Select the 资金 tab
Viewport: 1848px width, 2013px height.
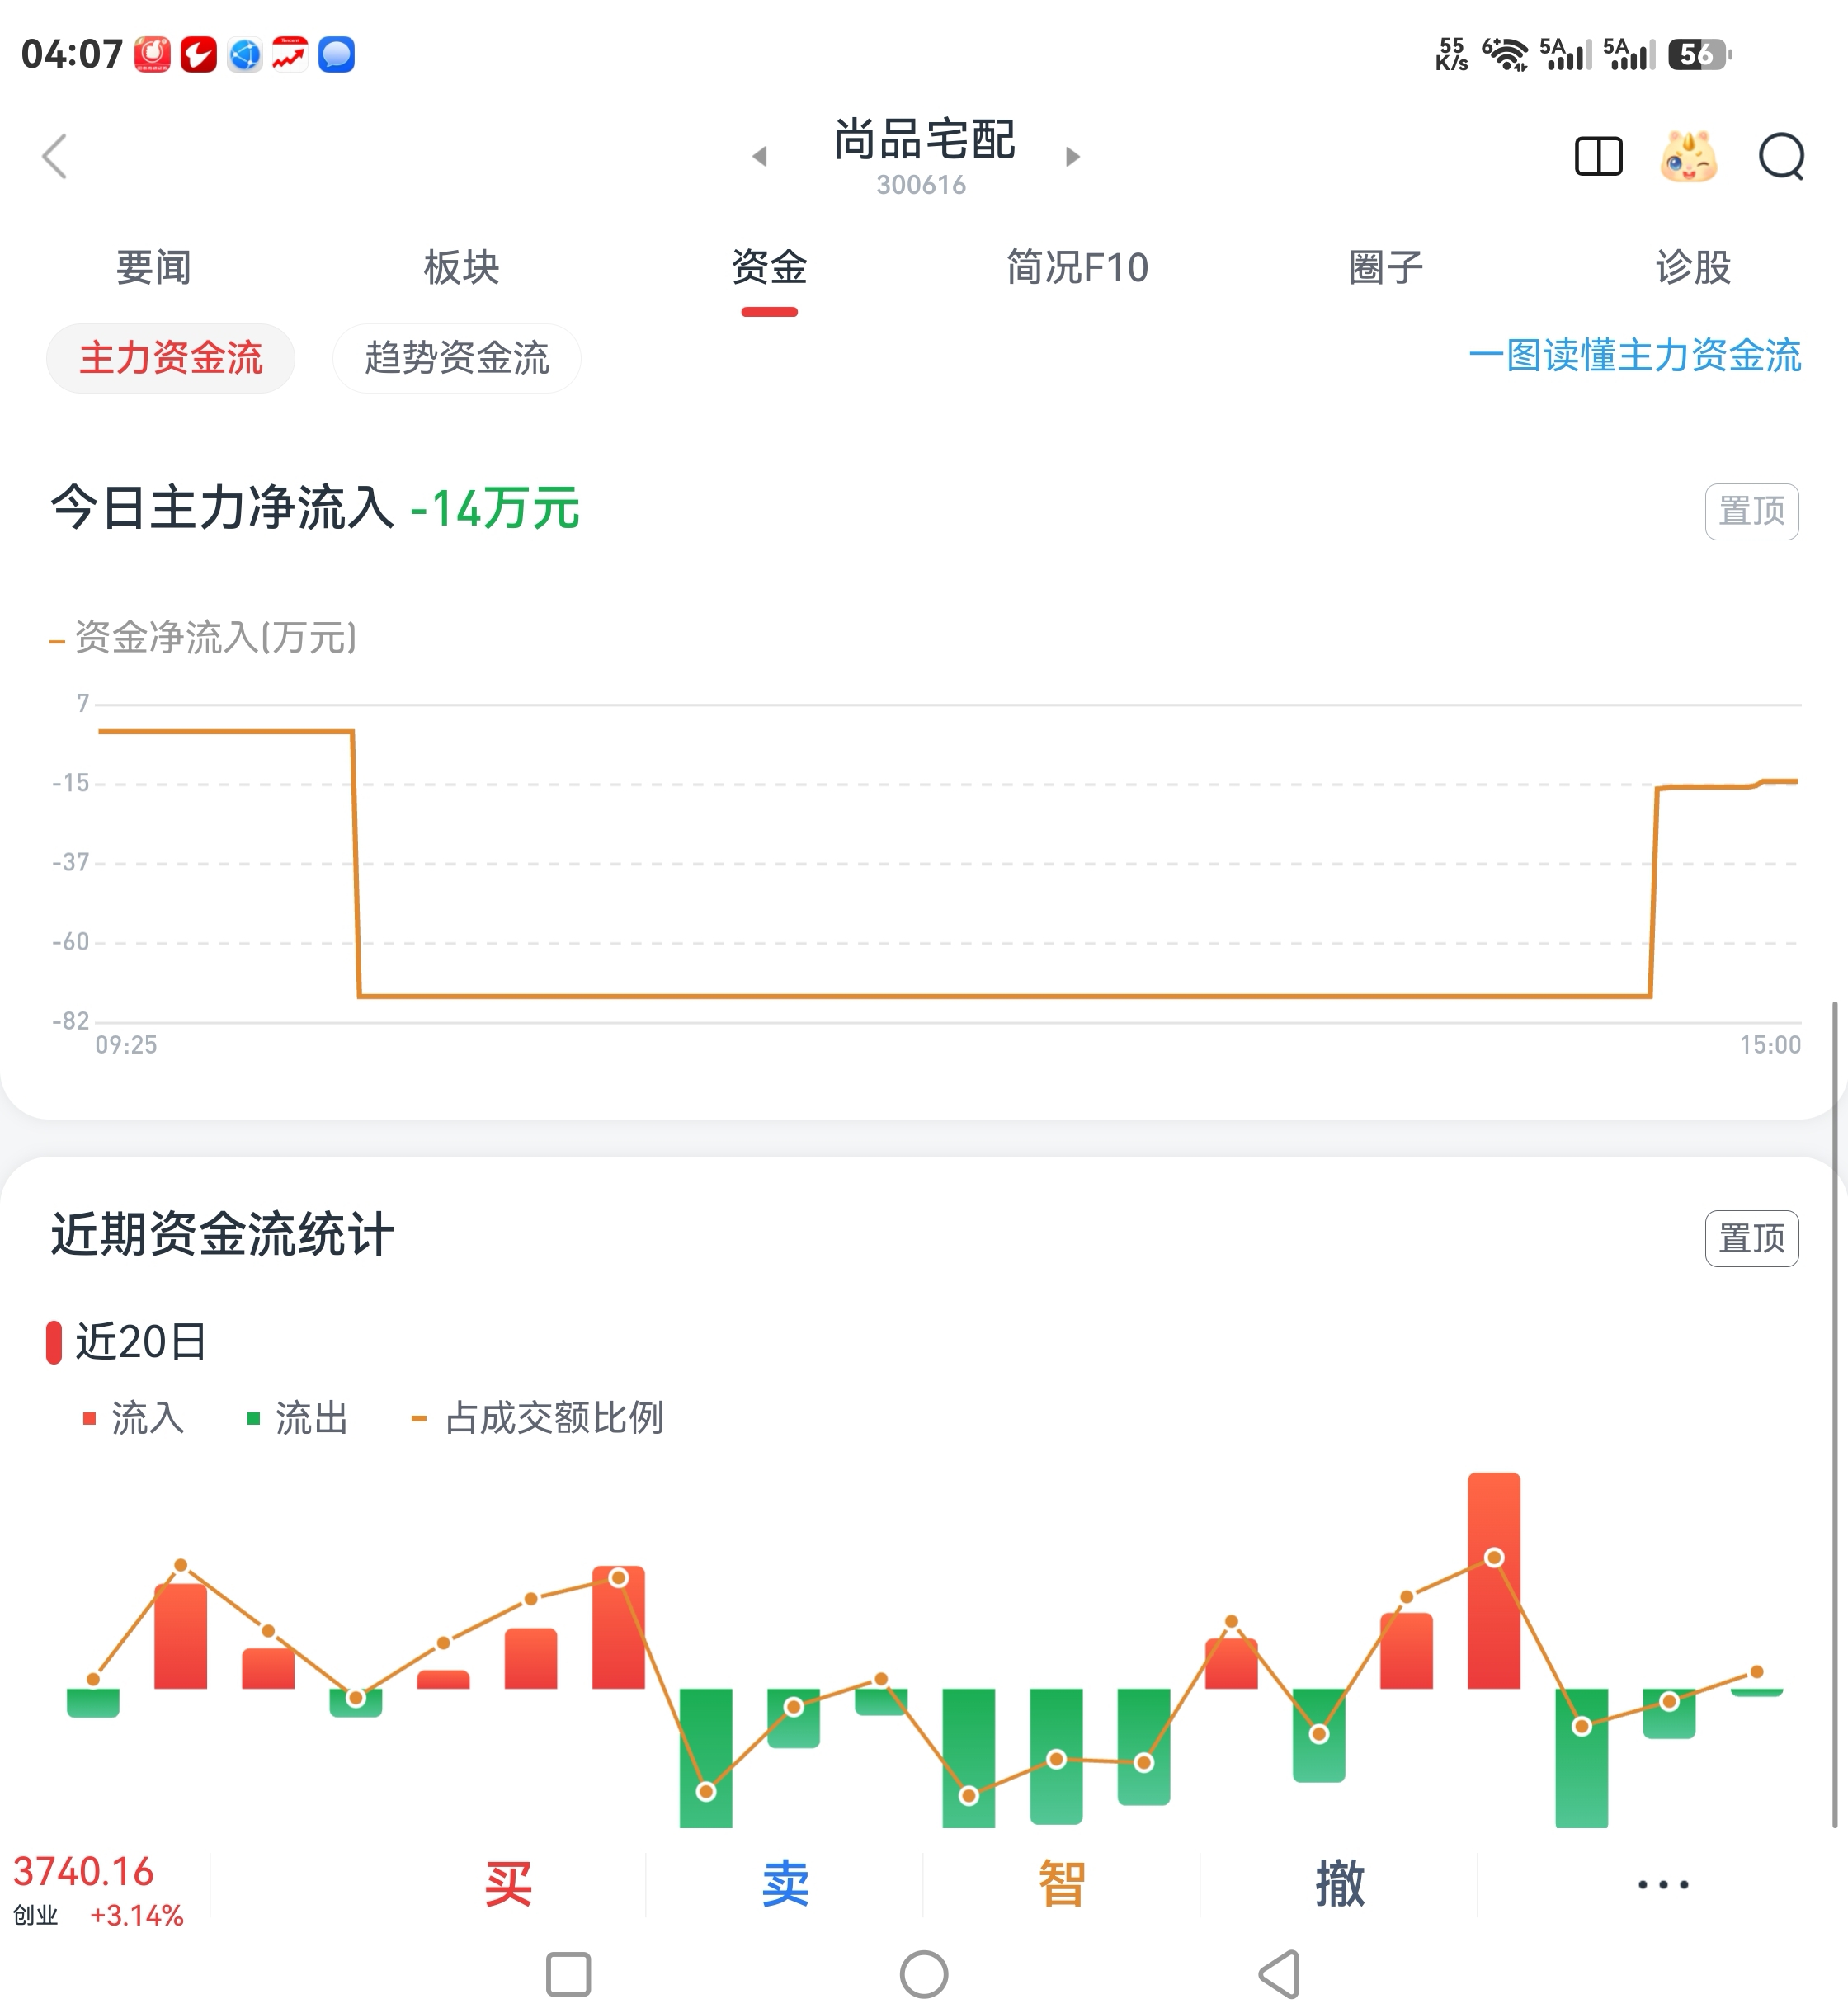click(769, 267)
